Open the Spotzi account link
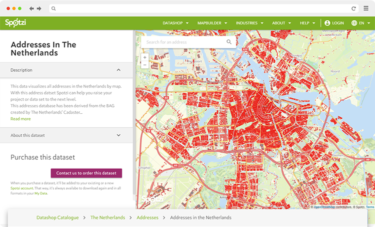Viewport: 375px width, 227px height. (22, 188)
